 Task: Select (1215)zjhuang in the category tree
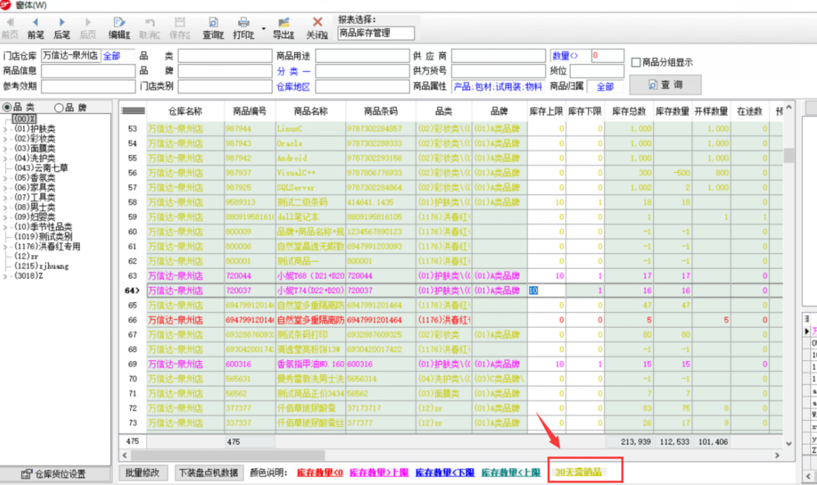tap(42, 266)
